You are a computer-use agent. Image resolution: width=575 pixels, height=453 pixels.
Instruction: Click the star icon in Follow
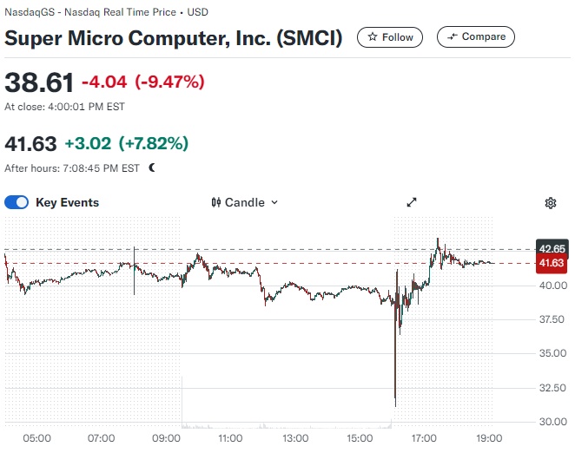click(373, 37)
